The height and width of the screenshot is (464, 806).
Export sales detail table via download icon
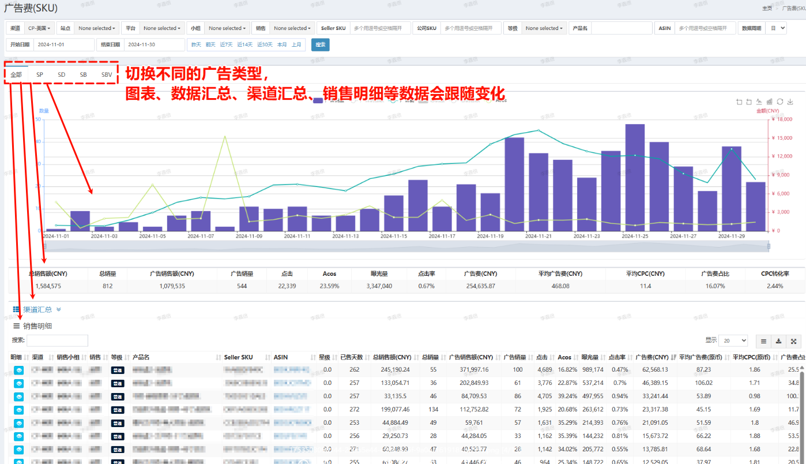tap(779, 341)
